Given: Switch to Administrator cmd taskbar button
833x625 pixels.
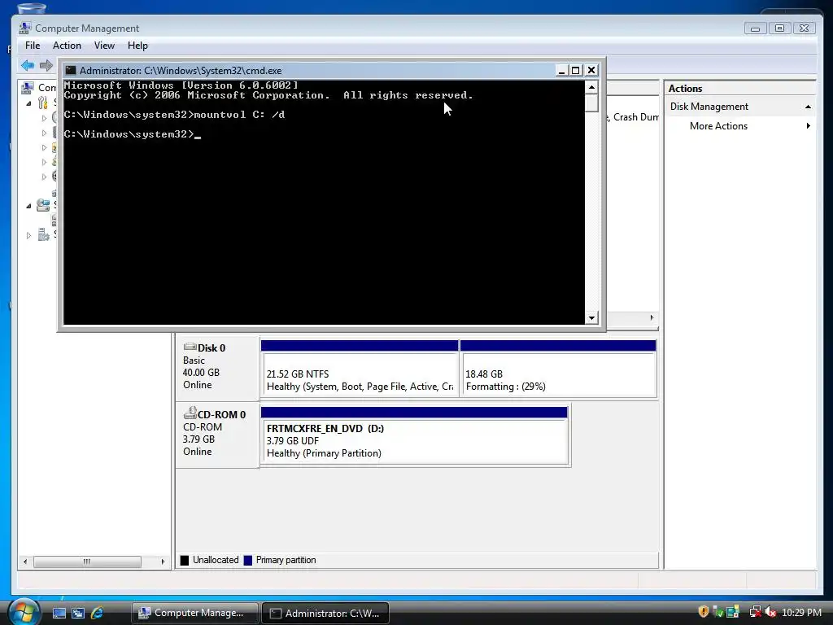Looking at the screenshot, I should point(325,613).
